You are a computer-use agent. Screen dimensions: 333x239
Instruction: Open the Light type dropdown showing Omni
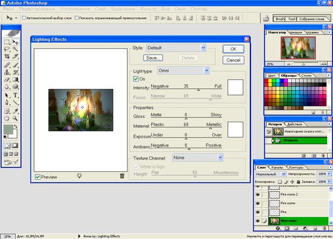pos(183,71)
